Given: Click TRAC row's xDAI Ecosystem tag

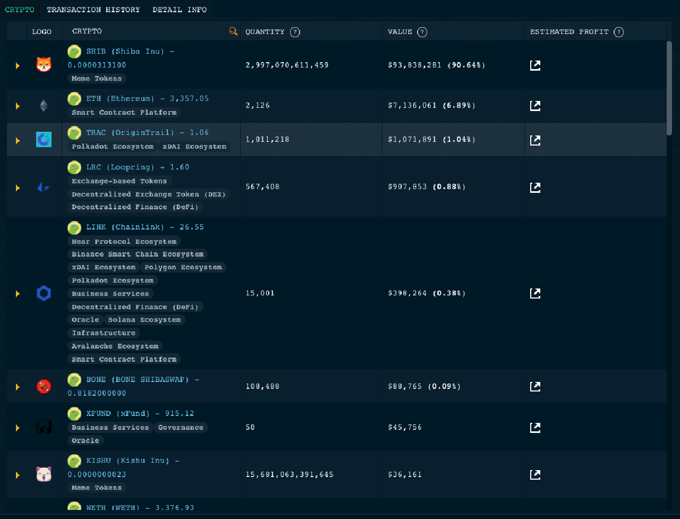Looking at the screenshot, I should click(194, 147).
